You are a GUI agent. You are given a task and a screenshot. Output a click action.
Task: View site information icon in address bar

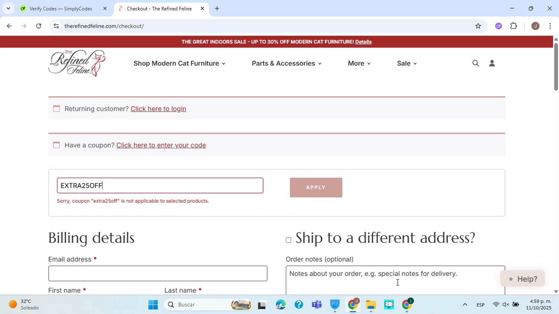click(x=56, y=26)
